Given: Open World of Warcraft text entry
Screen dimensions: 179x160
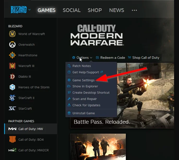Looking at the screenshot, I should (x=32, y=34).
